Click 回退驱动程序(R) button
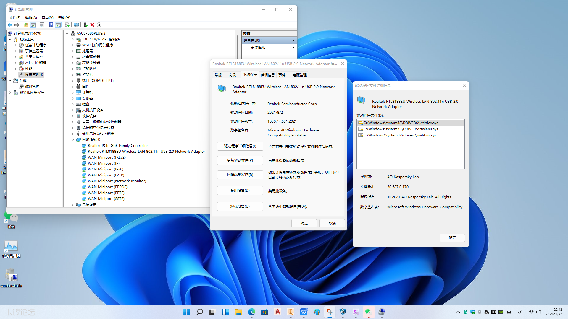The width and height of the screenshot is (568, 319). pos(240,175)
